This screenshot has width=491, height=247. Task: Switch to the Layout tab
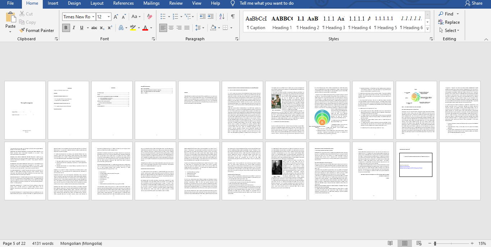[x=97, y=3]
